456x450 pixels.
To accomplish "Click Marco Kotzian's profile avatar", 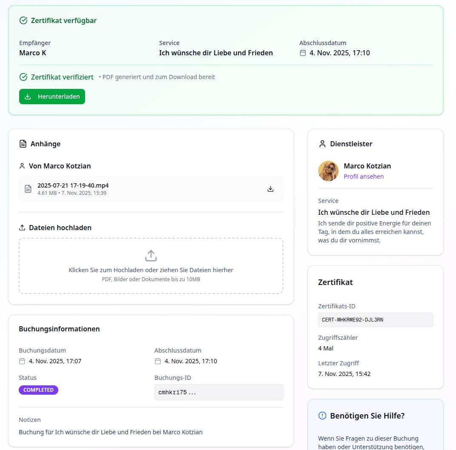I will (x=328, y=171).
